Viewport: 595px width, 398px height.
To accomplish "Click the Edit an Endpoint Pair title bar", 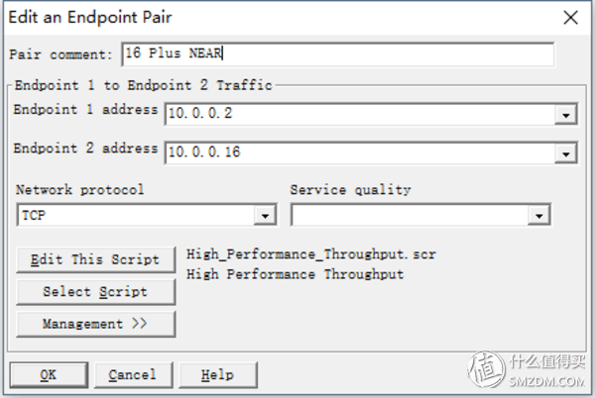I will (281, 18).
